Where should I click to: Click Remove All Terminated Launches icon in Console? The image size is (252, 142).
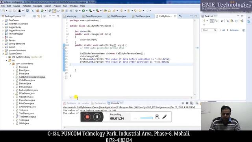[x=191, y=103]
